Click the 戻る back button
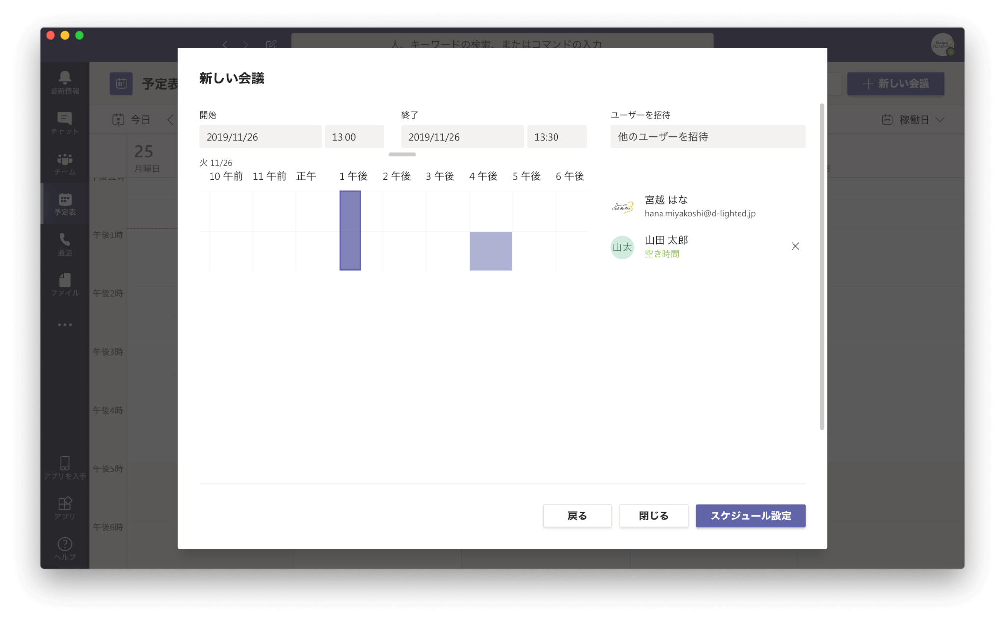Image resolution: width=1005 pixels, height=622 pixels. pyautogui.click(x=577, y=516)
